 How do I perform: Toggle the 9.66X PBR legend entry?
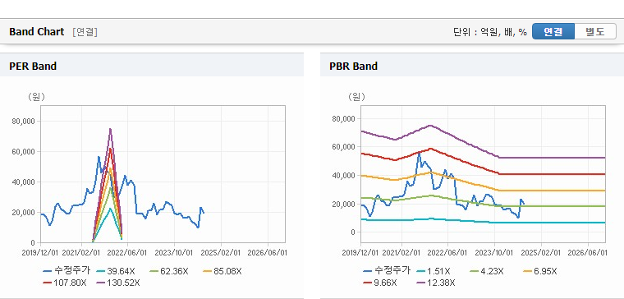380,283
